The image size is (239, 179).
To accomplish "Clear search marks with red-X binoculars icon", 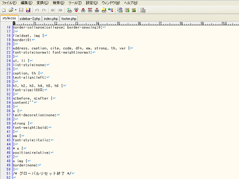I will click(97, 10).
